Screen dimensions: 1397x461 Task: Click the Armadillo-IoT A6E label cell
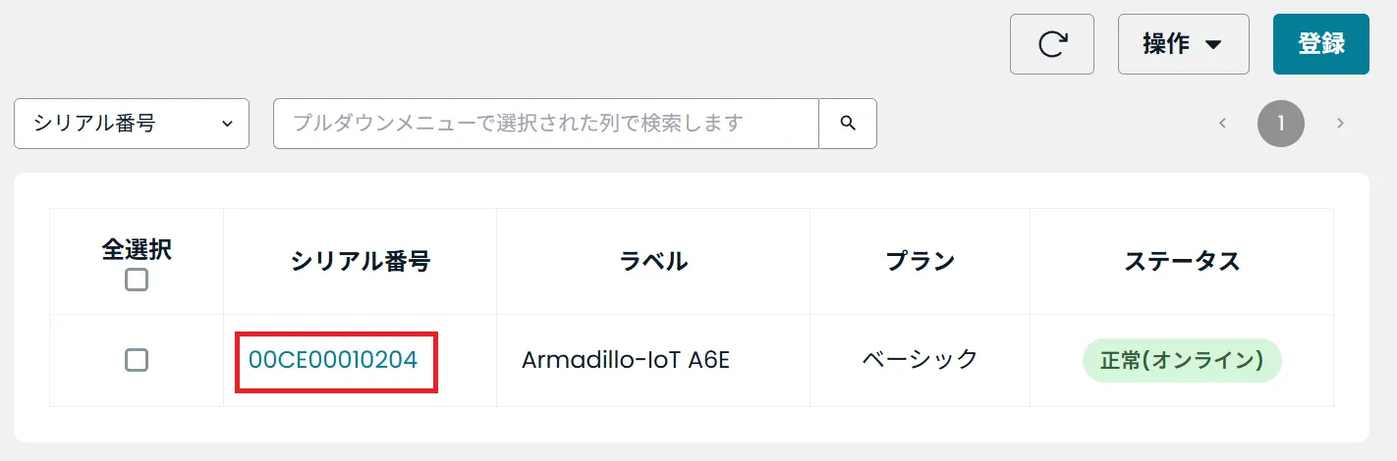click(x=626, y=360)
